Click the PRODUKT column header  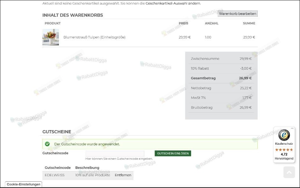pos(53,23)
